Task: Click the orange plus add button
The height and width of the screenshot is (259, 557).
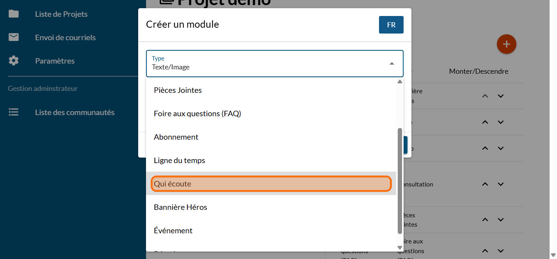Action: (x=506, y=44)
